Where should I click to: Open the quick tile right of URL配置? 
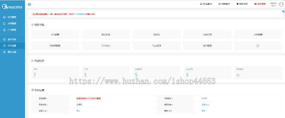(x=106, y=34)
